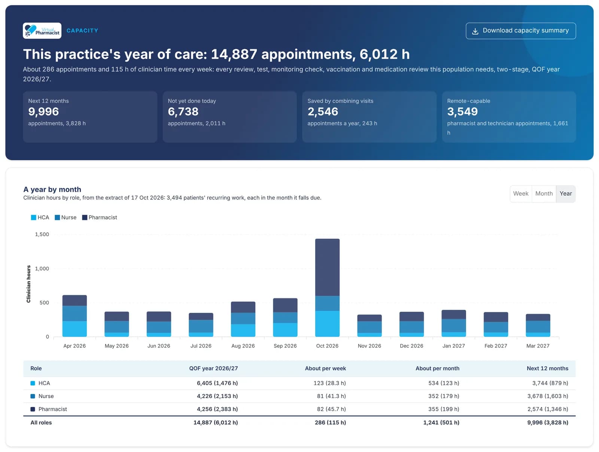599x452 pixels.
Task: Click the 'About per month' column header
Action: click(437, 368)
